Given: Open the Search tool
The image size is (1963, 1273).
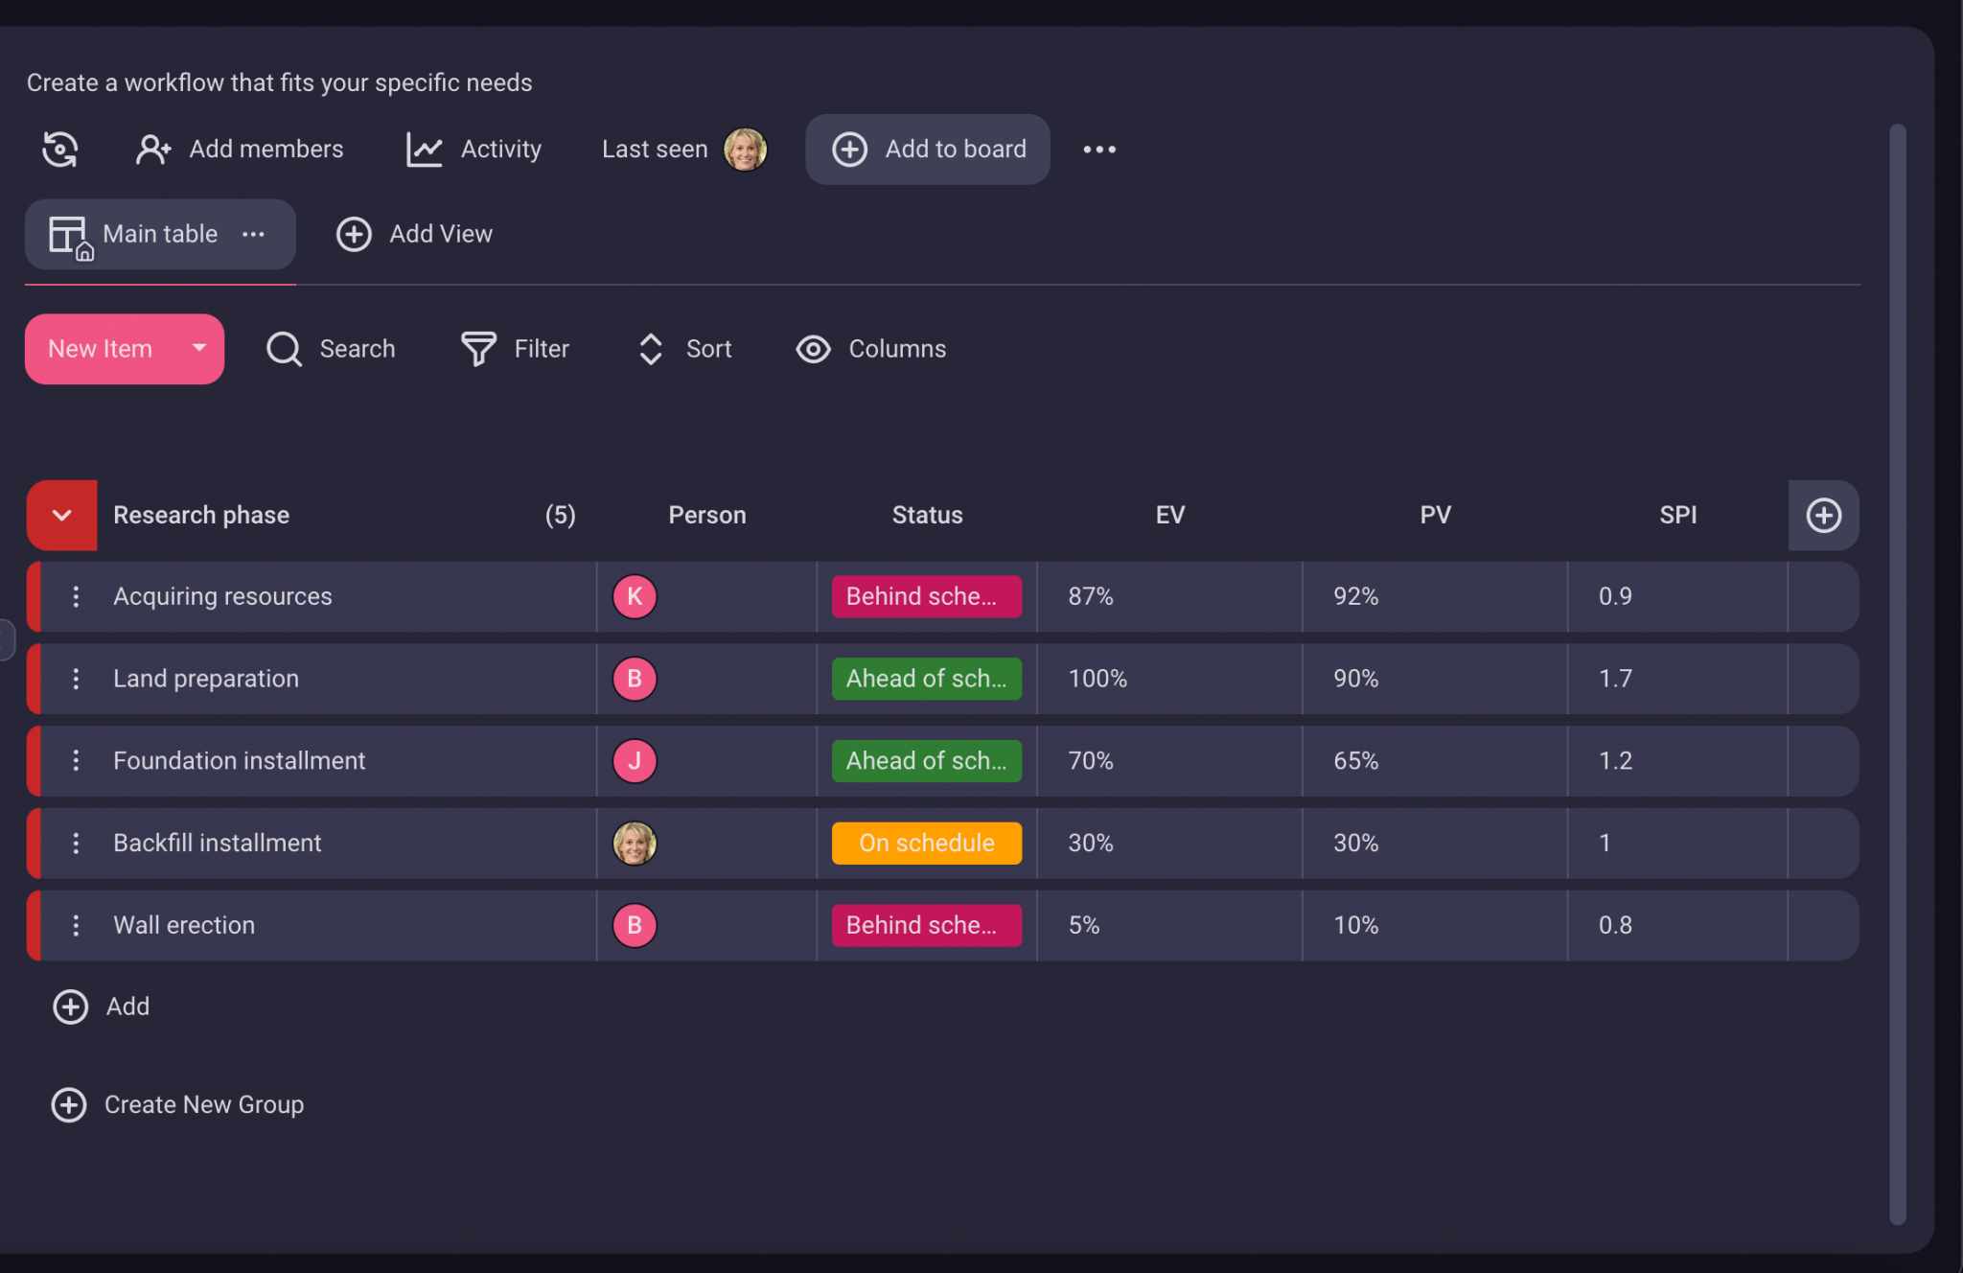Looking at the screenshot, I should 331,349.
